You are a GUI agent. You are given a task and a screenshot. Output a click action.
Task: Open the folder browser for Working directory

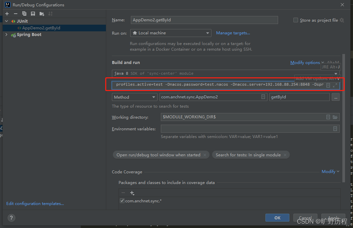tap(335, 117)
